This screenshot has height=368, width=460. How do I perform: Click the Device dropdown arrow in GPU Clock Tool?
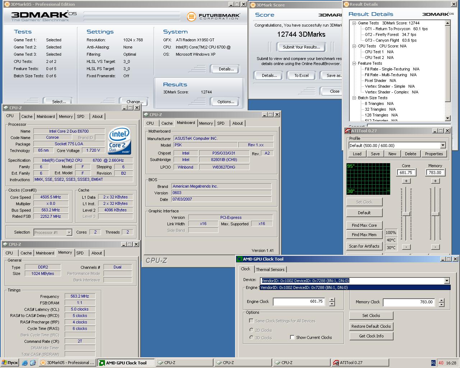pos(447,281)
